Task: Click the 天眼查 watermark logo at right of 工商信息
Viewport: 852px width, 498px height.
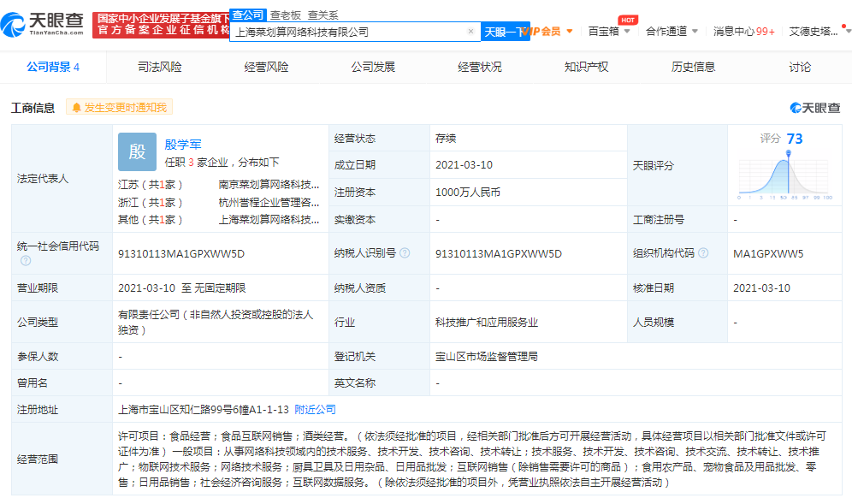Action: click(x=815, y=108)
